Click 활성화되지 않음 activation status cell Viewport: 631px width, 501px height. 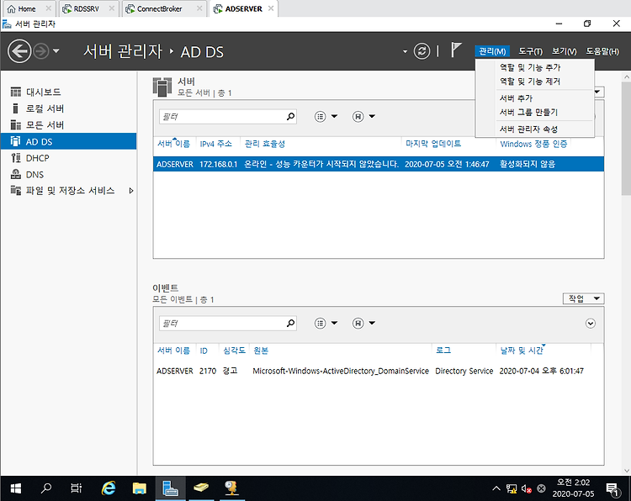tap(528, 164)
